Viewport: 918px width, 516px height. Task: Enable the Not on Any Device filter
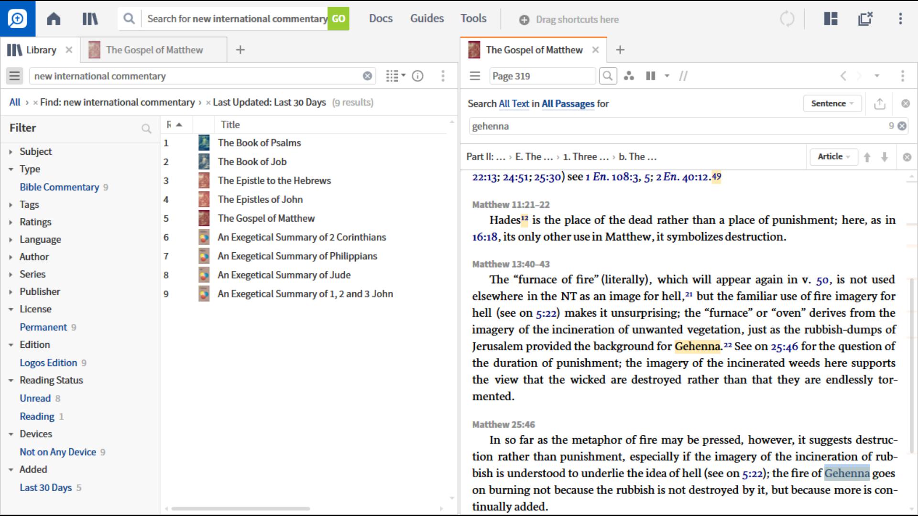57,451
